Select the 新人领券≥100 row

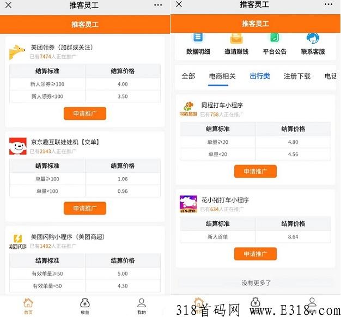(85, 84)
